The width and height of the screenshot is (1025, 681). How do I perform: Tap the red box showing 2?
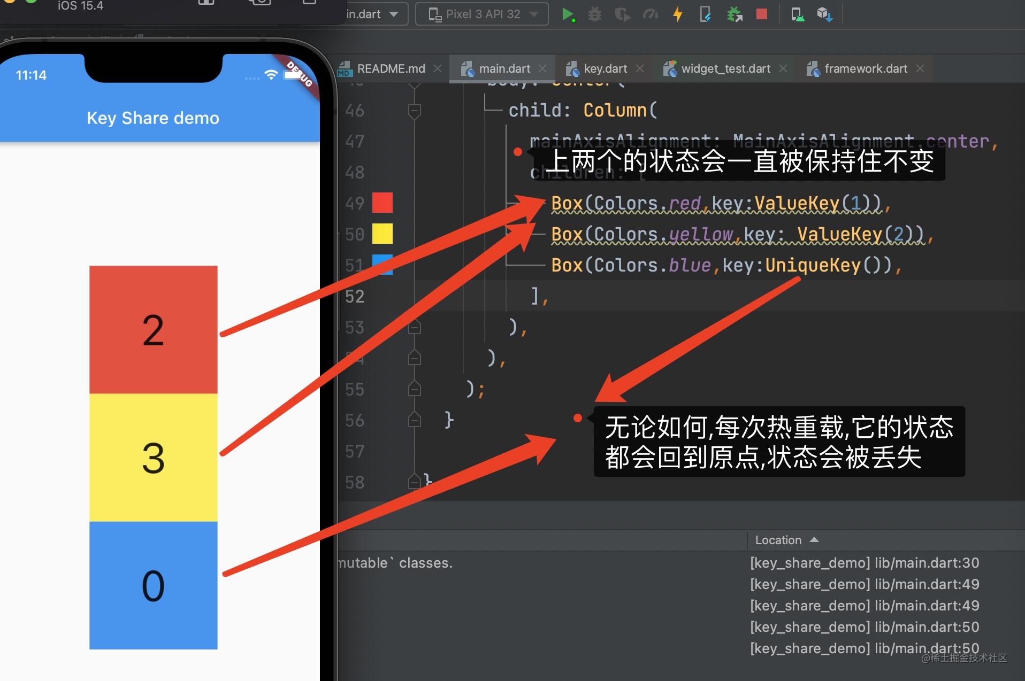154,330
